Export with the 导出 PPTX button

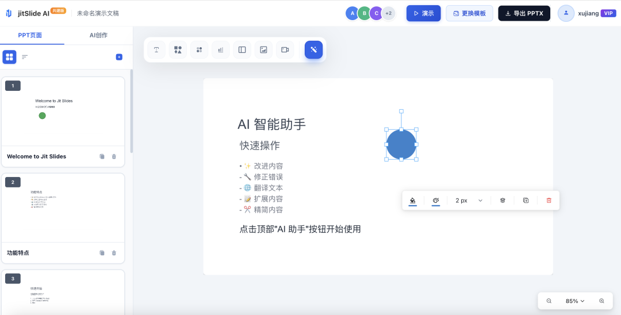(524, 13)
